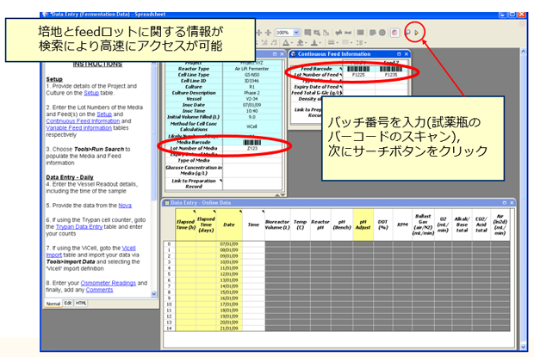Image resolution: width=534 pixels, height=357 pixels.
Task: Switch to the HTML tab in instructions pane
Action: (81, 304)
